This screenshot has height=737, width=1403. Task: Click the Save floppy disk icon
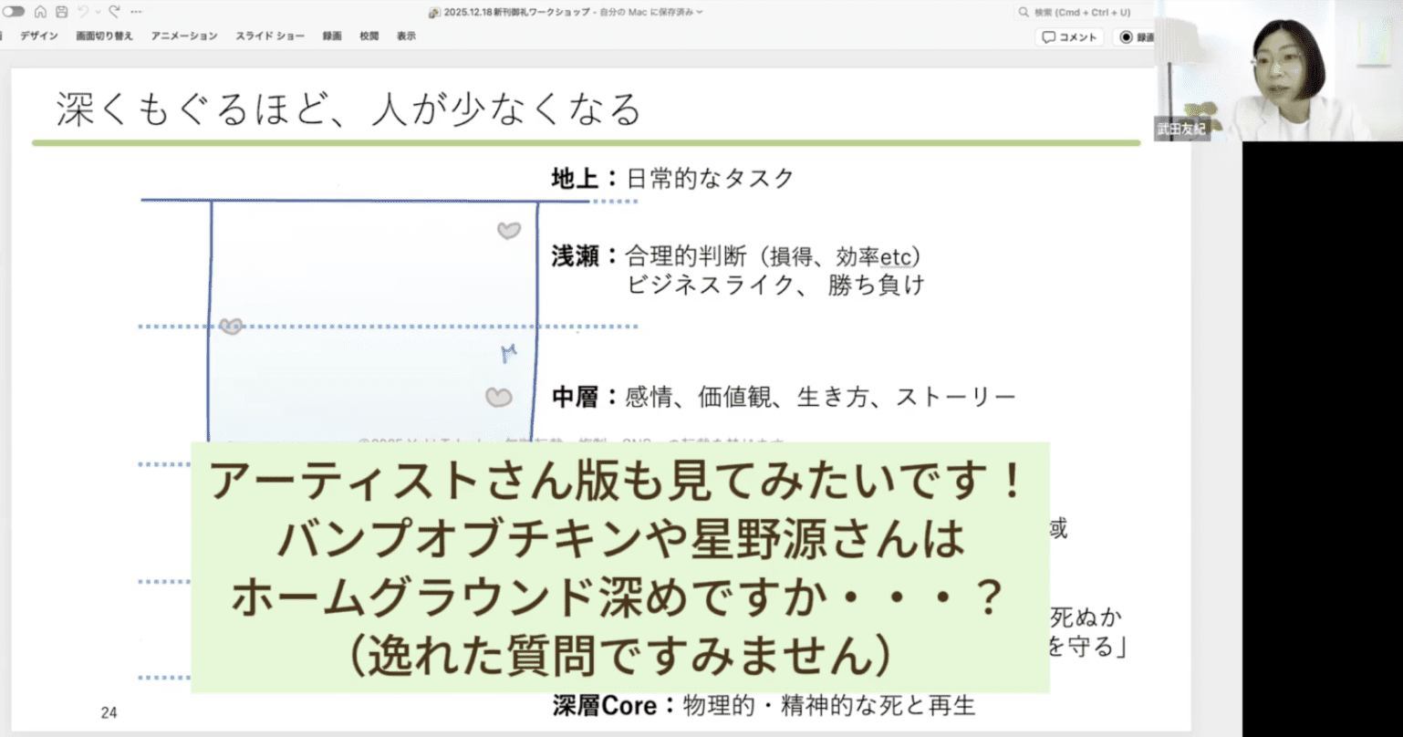(61, 12)
